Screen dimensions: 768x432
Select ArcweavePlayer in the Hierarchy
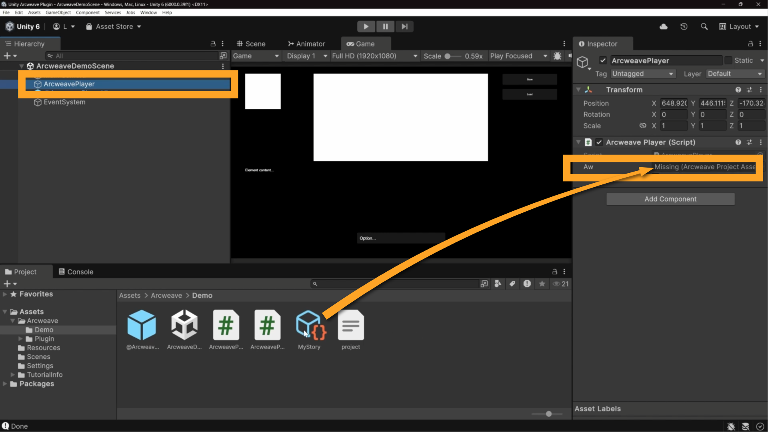pos(69,84)
